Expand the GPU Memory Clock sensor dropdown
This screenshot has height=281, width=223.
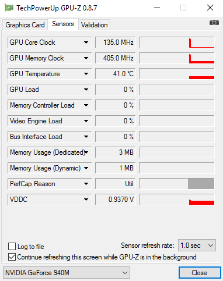(86, 58)
